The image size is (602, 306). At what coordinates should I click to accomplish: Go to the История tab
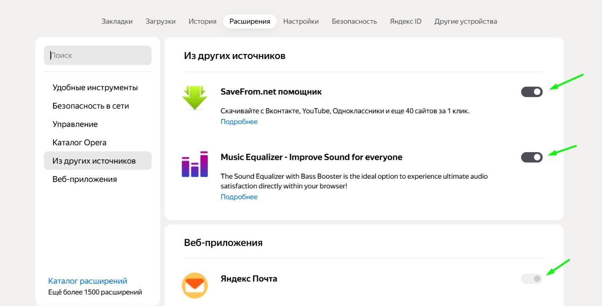pyautogui.click(x=202, y=21)
